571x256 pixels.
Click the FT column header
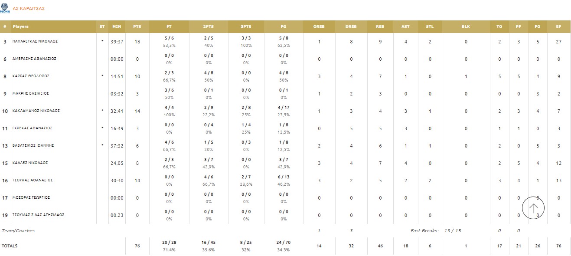coord(169,26)
